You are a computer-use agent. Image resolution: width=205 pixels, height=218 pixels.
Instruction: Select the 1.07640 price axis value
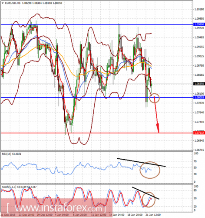[x=199, y=112]
